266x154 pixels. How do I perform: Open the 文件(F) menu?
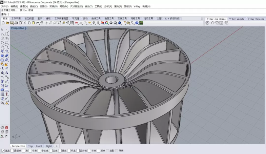(5, 6)
